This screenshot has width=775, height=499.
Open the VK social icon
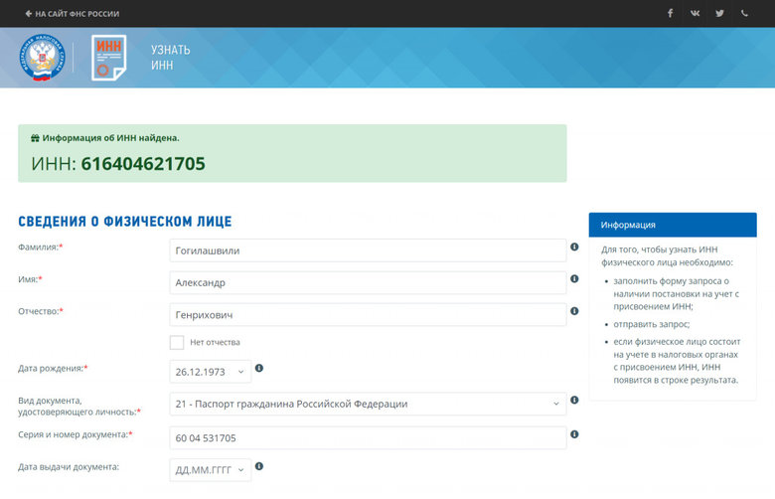coord(695,14)
